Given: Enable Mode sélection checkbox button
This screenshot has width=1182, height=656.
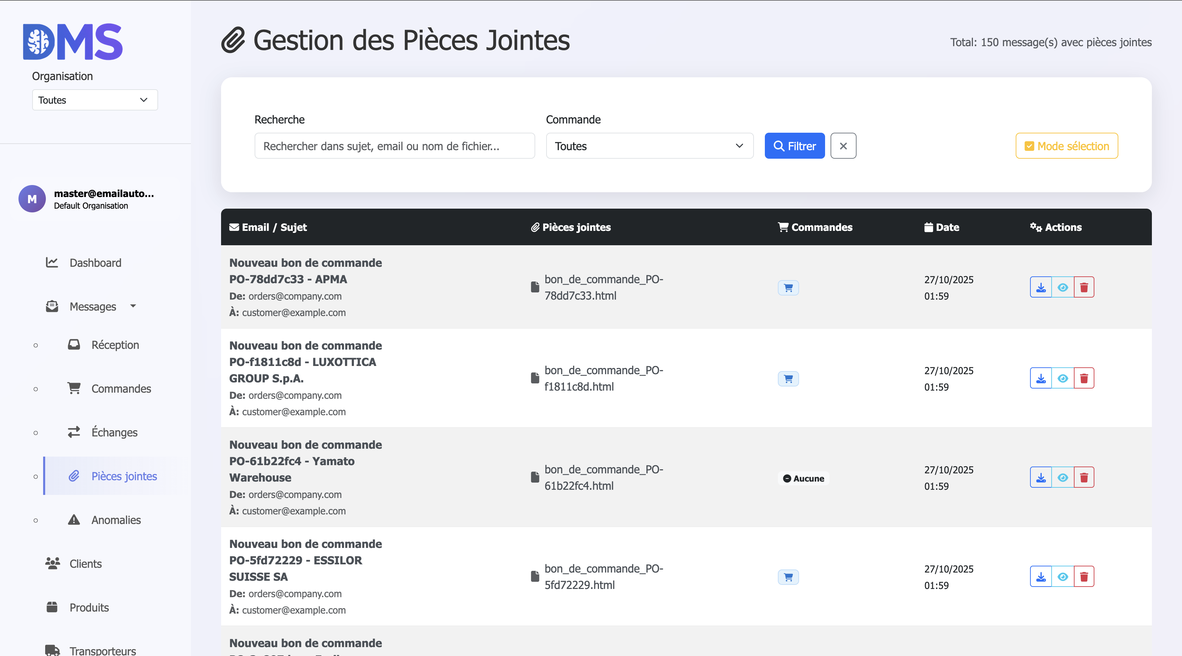Looking at the screenshot, I should pyautogui.click(x=1066, y=146).
